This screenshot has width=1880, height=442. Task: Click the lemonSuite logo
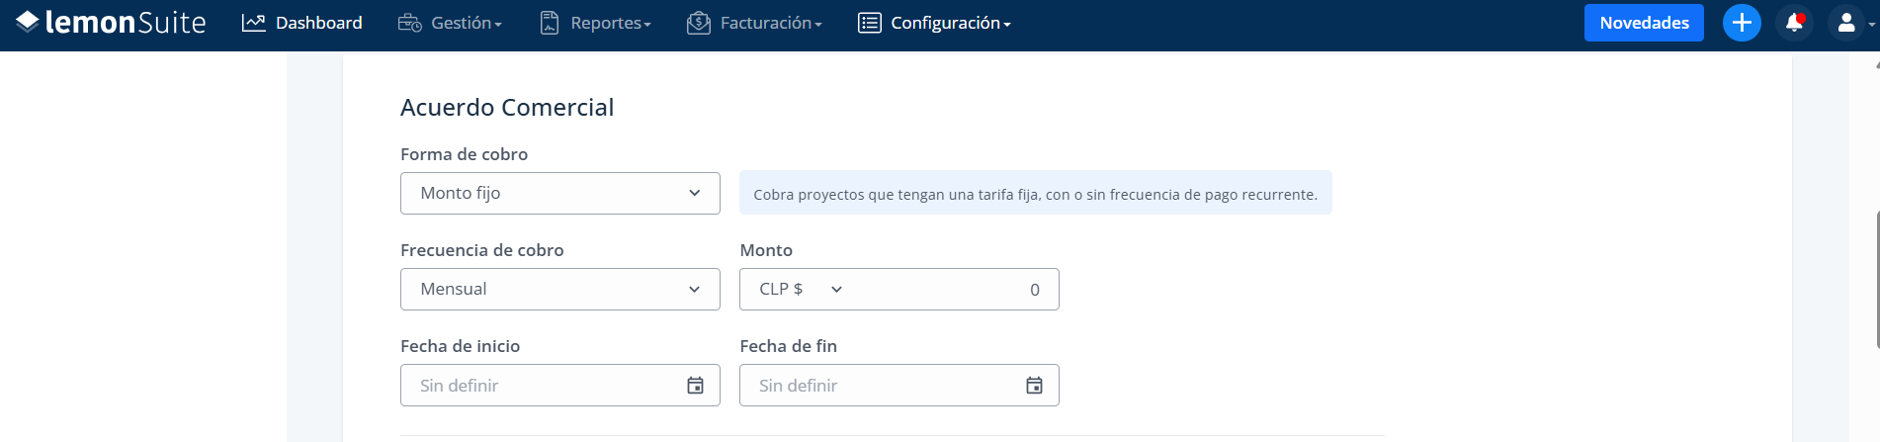[x=111, y=22]
